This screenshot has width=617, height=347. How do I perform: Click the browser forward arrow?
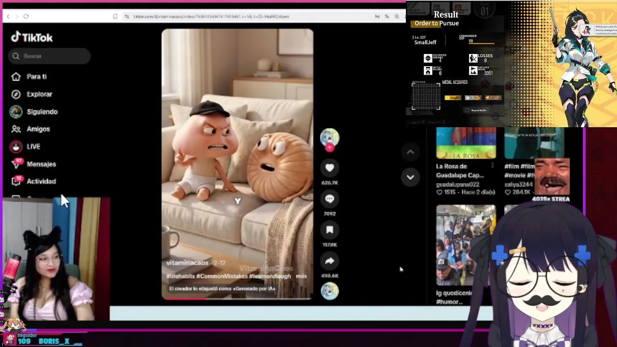17,16
